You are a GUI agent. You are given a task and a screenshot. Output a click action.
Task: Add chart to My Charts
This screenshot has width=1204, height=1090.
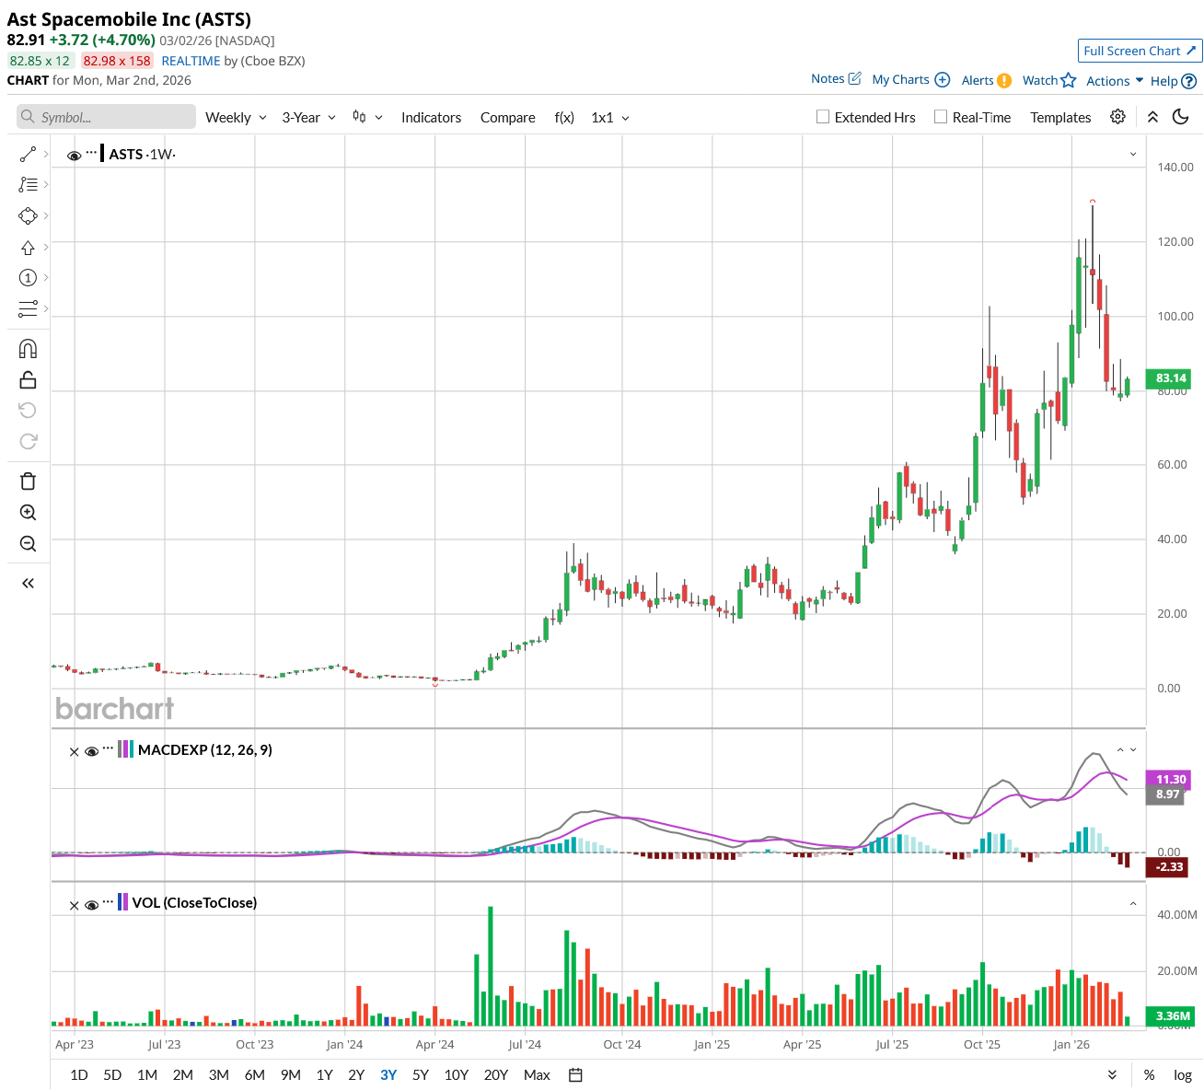[910, 80]
